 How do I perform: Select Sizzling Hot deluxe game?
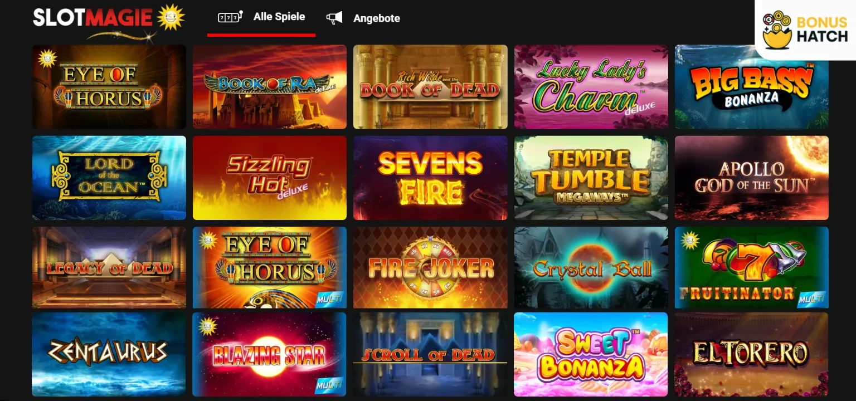pyautogui.click(x=270, y=178)
